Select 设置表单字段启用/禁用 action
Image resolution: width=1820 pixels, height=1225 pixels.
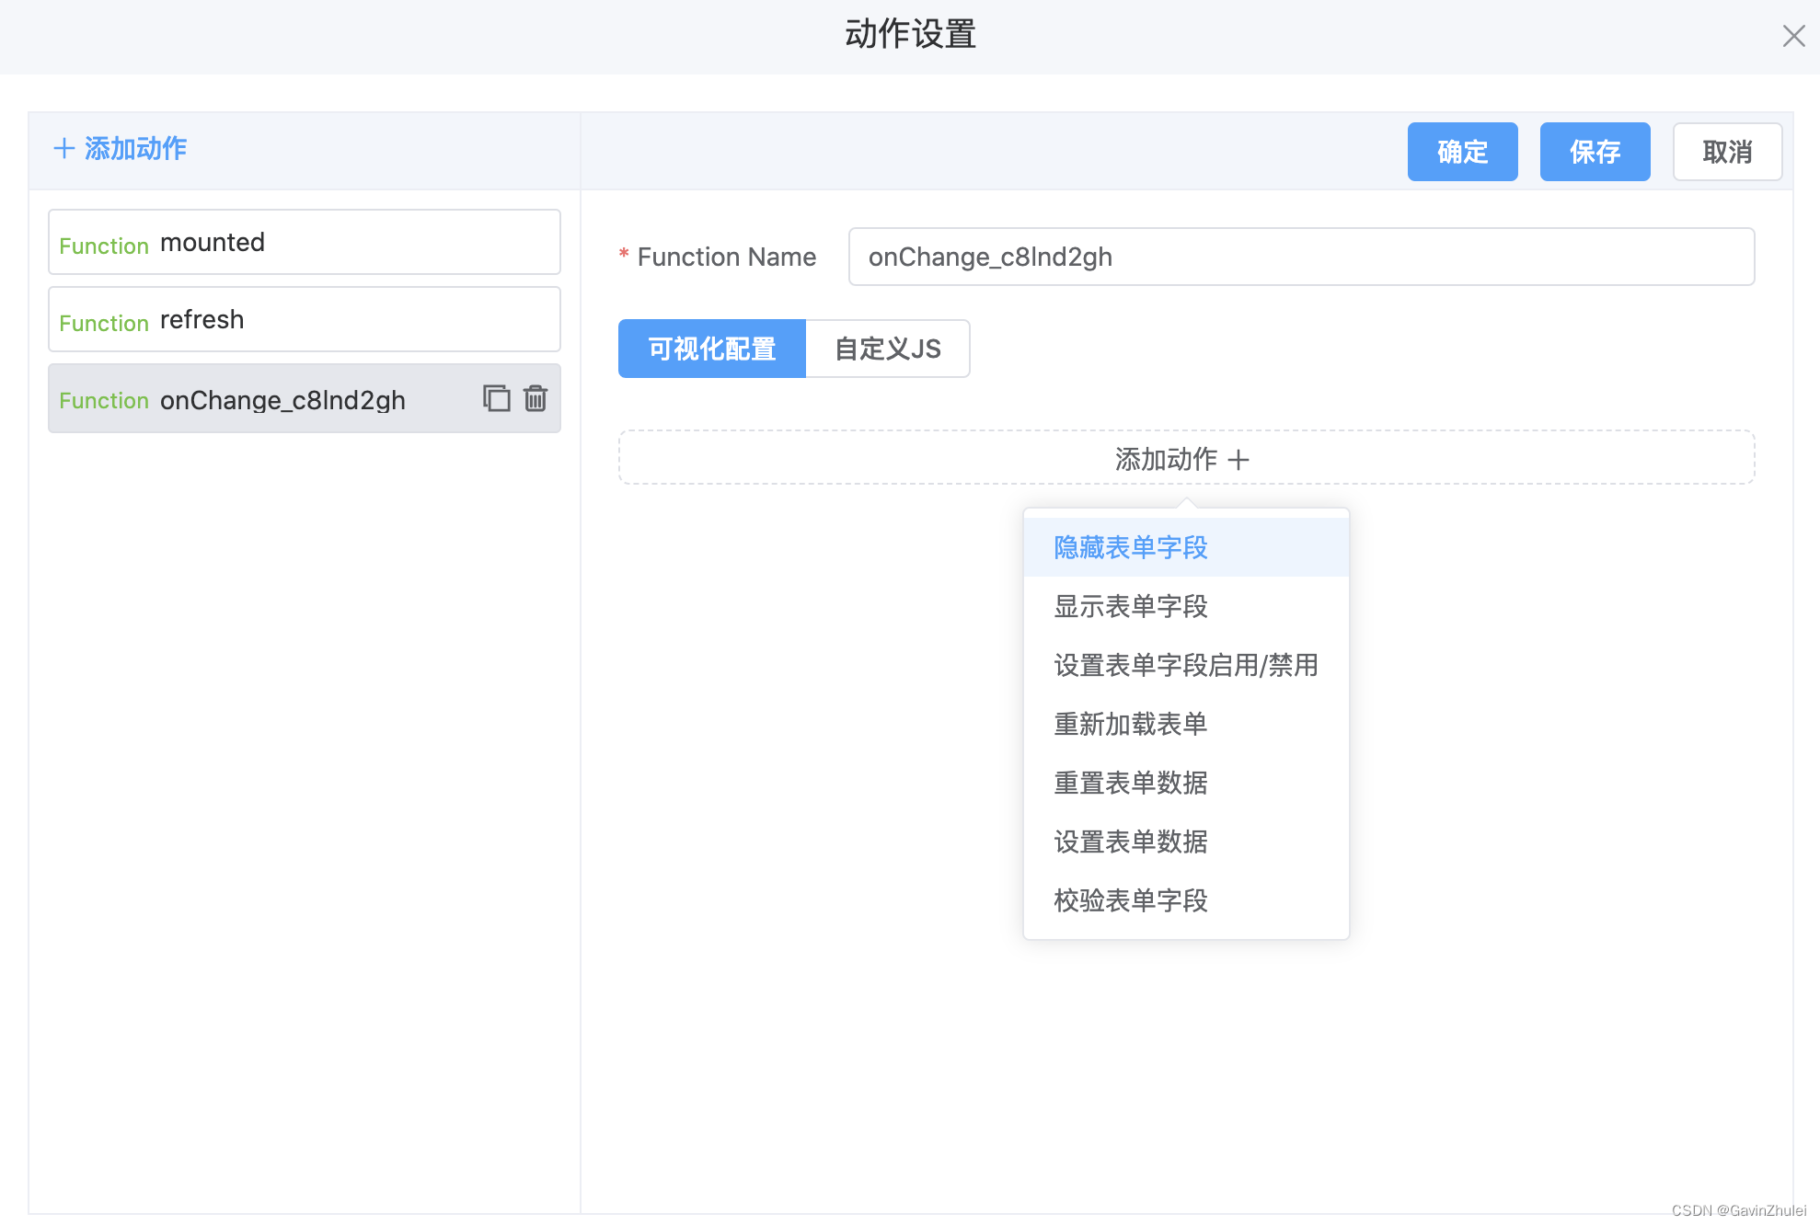[1184, 665]
